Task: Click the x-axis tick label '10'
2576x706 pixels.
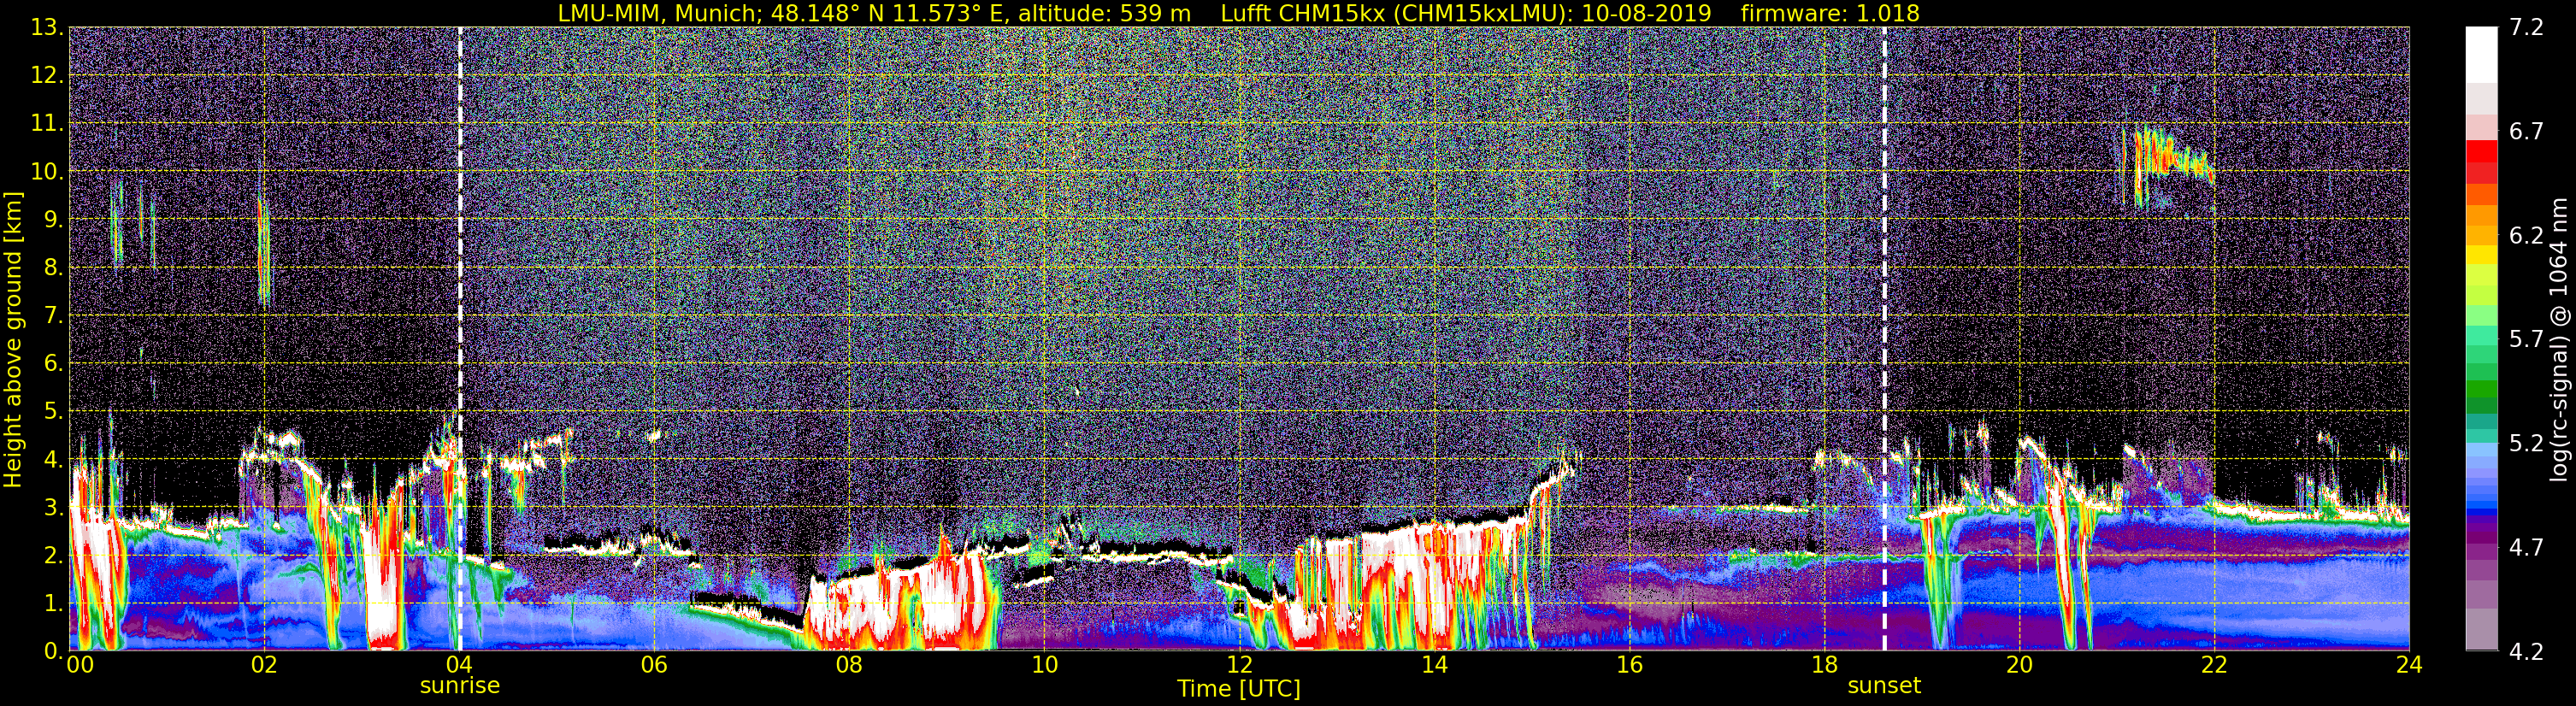Action: (1044, 666)
